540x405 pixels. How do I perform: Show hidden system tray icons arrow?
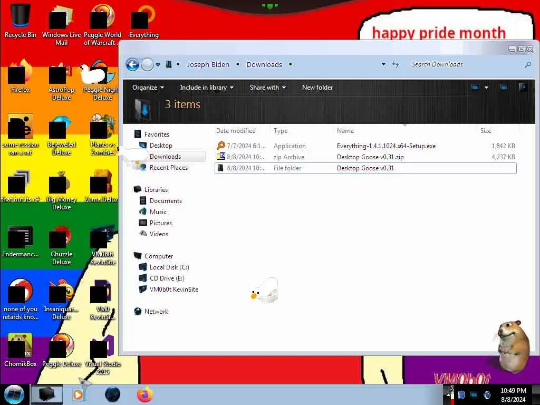tap(448, 394)
